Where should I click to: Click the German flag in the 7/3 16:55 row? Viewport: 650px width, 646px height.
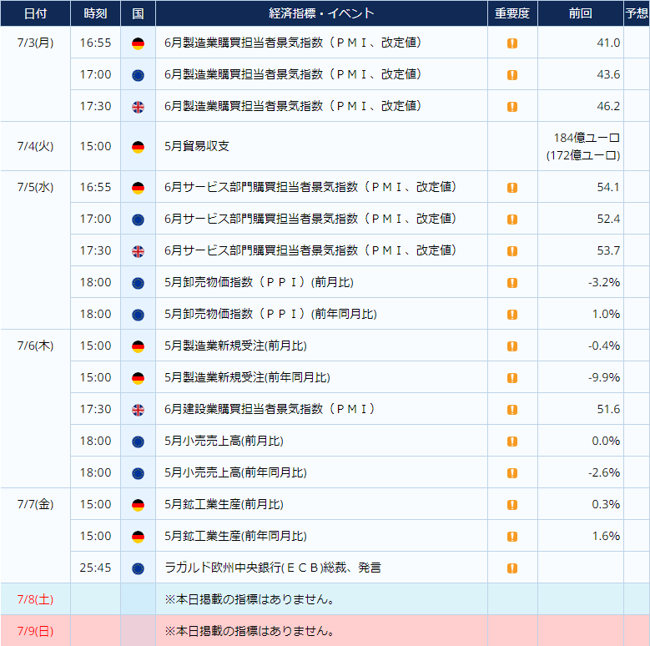coord(138,43)
